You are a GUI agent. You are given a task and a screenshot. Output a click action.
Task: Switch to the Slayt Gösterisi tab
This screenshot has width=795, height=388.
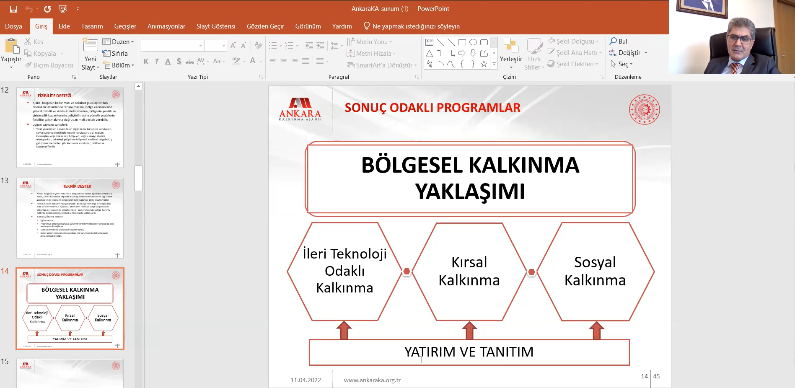(x=216, y=26)
